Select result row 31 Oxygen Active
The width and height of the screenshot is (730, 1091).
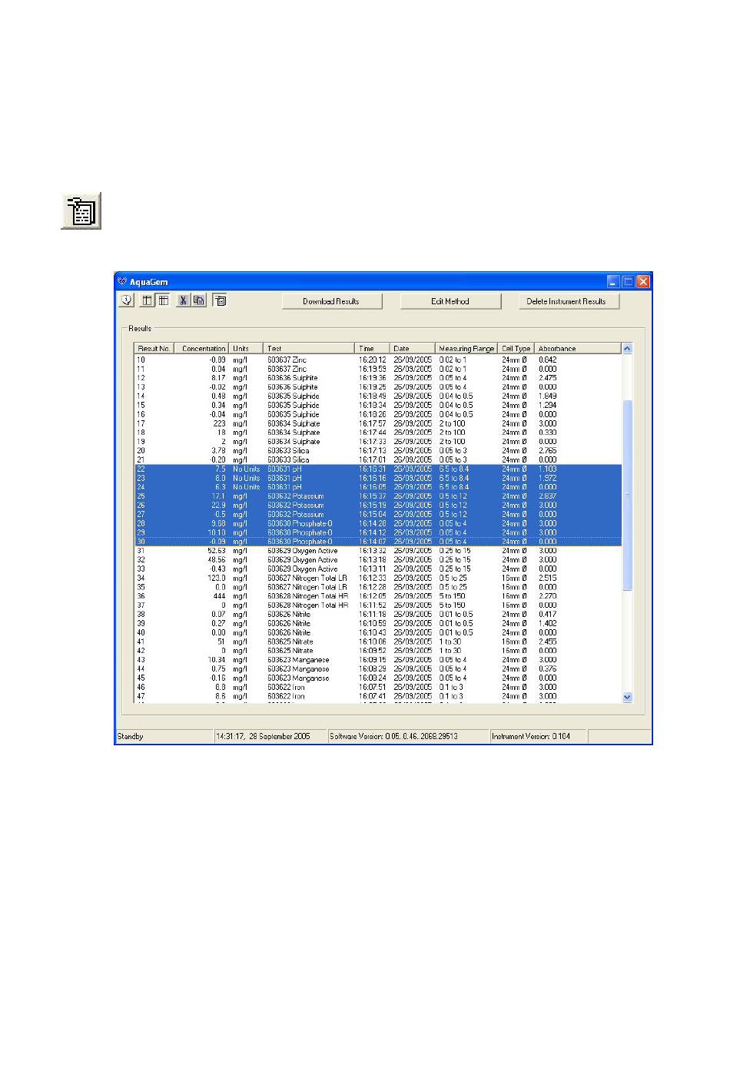377,551
